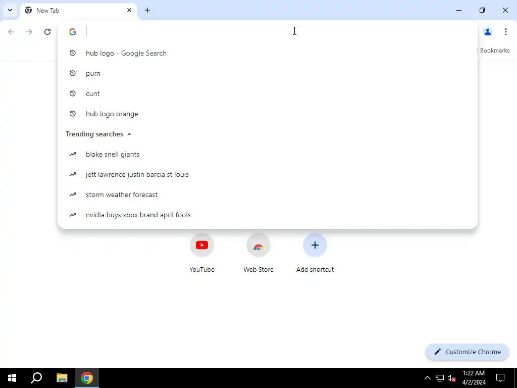Collapse the Trending searches section

pos(129,134)
